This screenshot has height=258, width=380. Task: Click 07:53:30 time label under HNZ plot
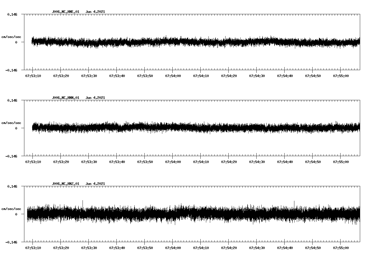[x=89, y=248]
